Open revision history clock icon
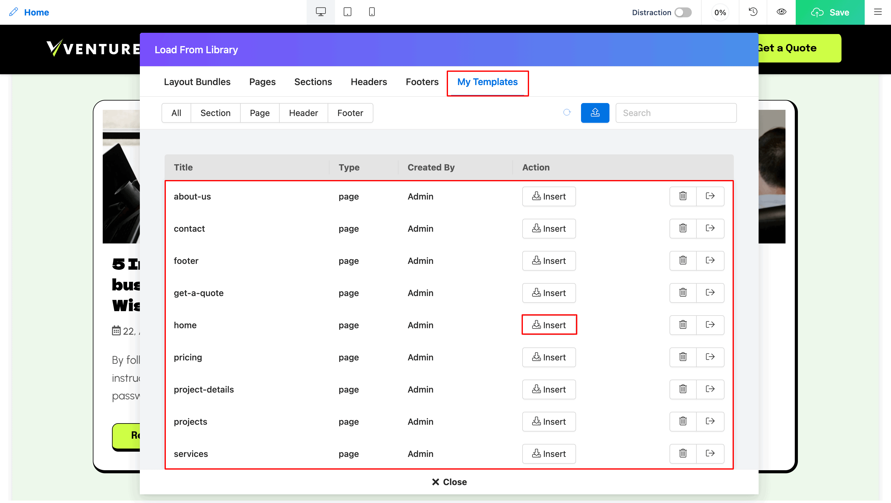The width and height of the screenshot is (891, 503). (x=753, y=12)
